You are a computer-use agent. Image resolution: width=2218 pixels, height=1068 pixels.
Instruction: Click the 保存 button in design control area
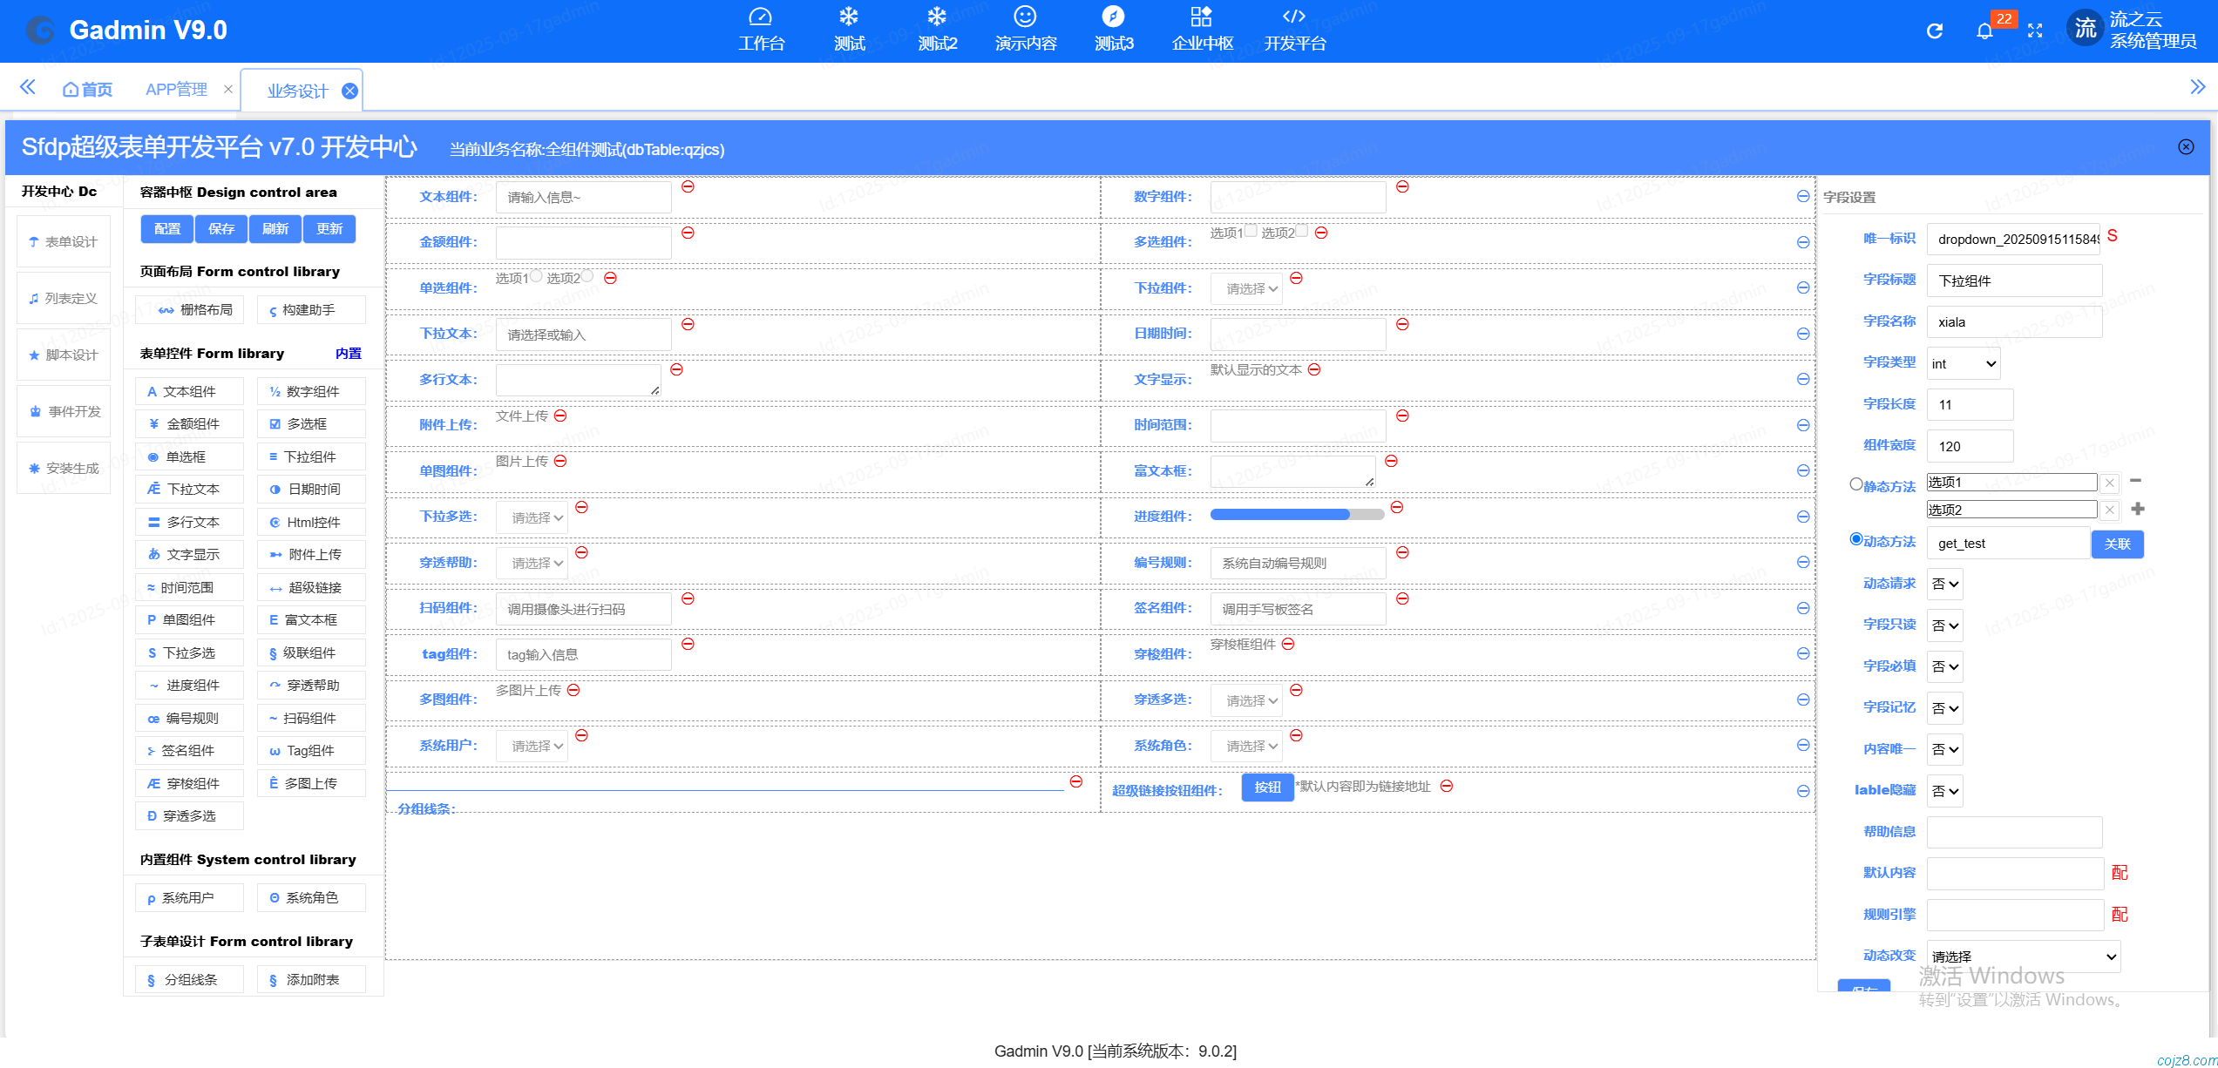pos(221,229)
